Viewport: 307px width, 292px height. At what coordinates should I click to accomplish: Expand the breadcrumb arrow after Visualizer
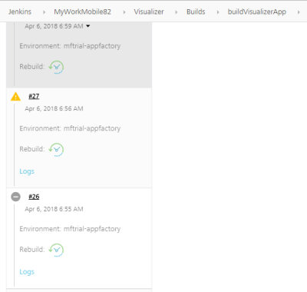176,12
